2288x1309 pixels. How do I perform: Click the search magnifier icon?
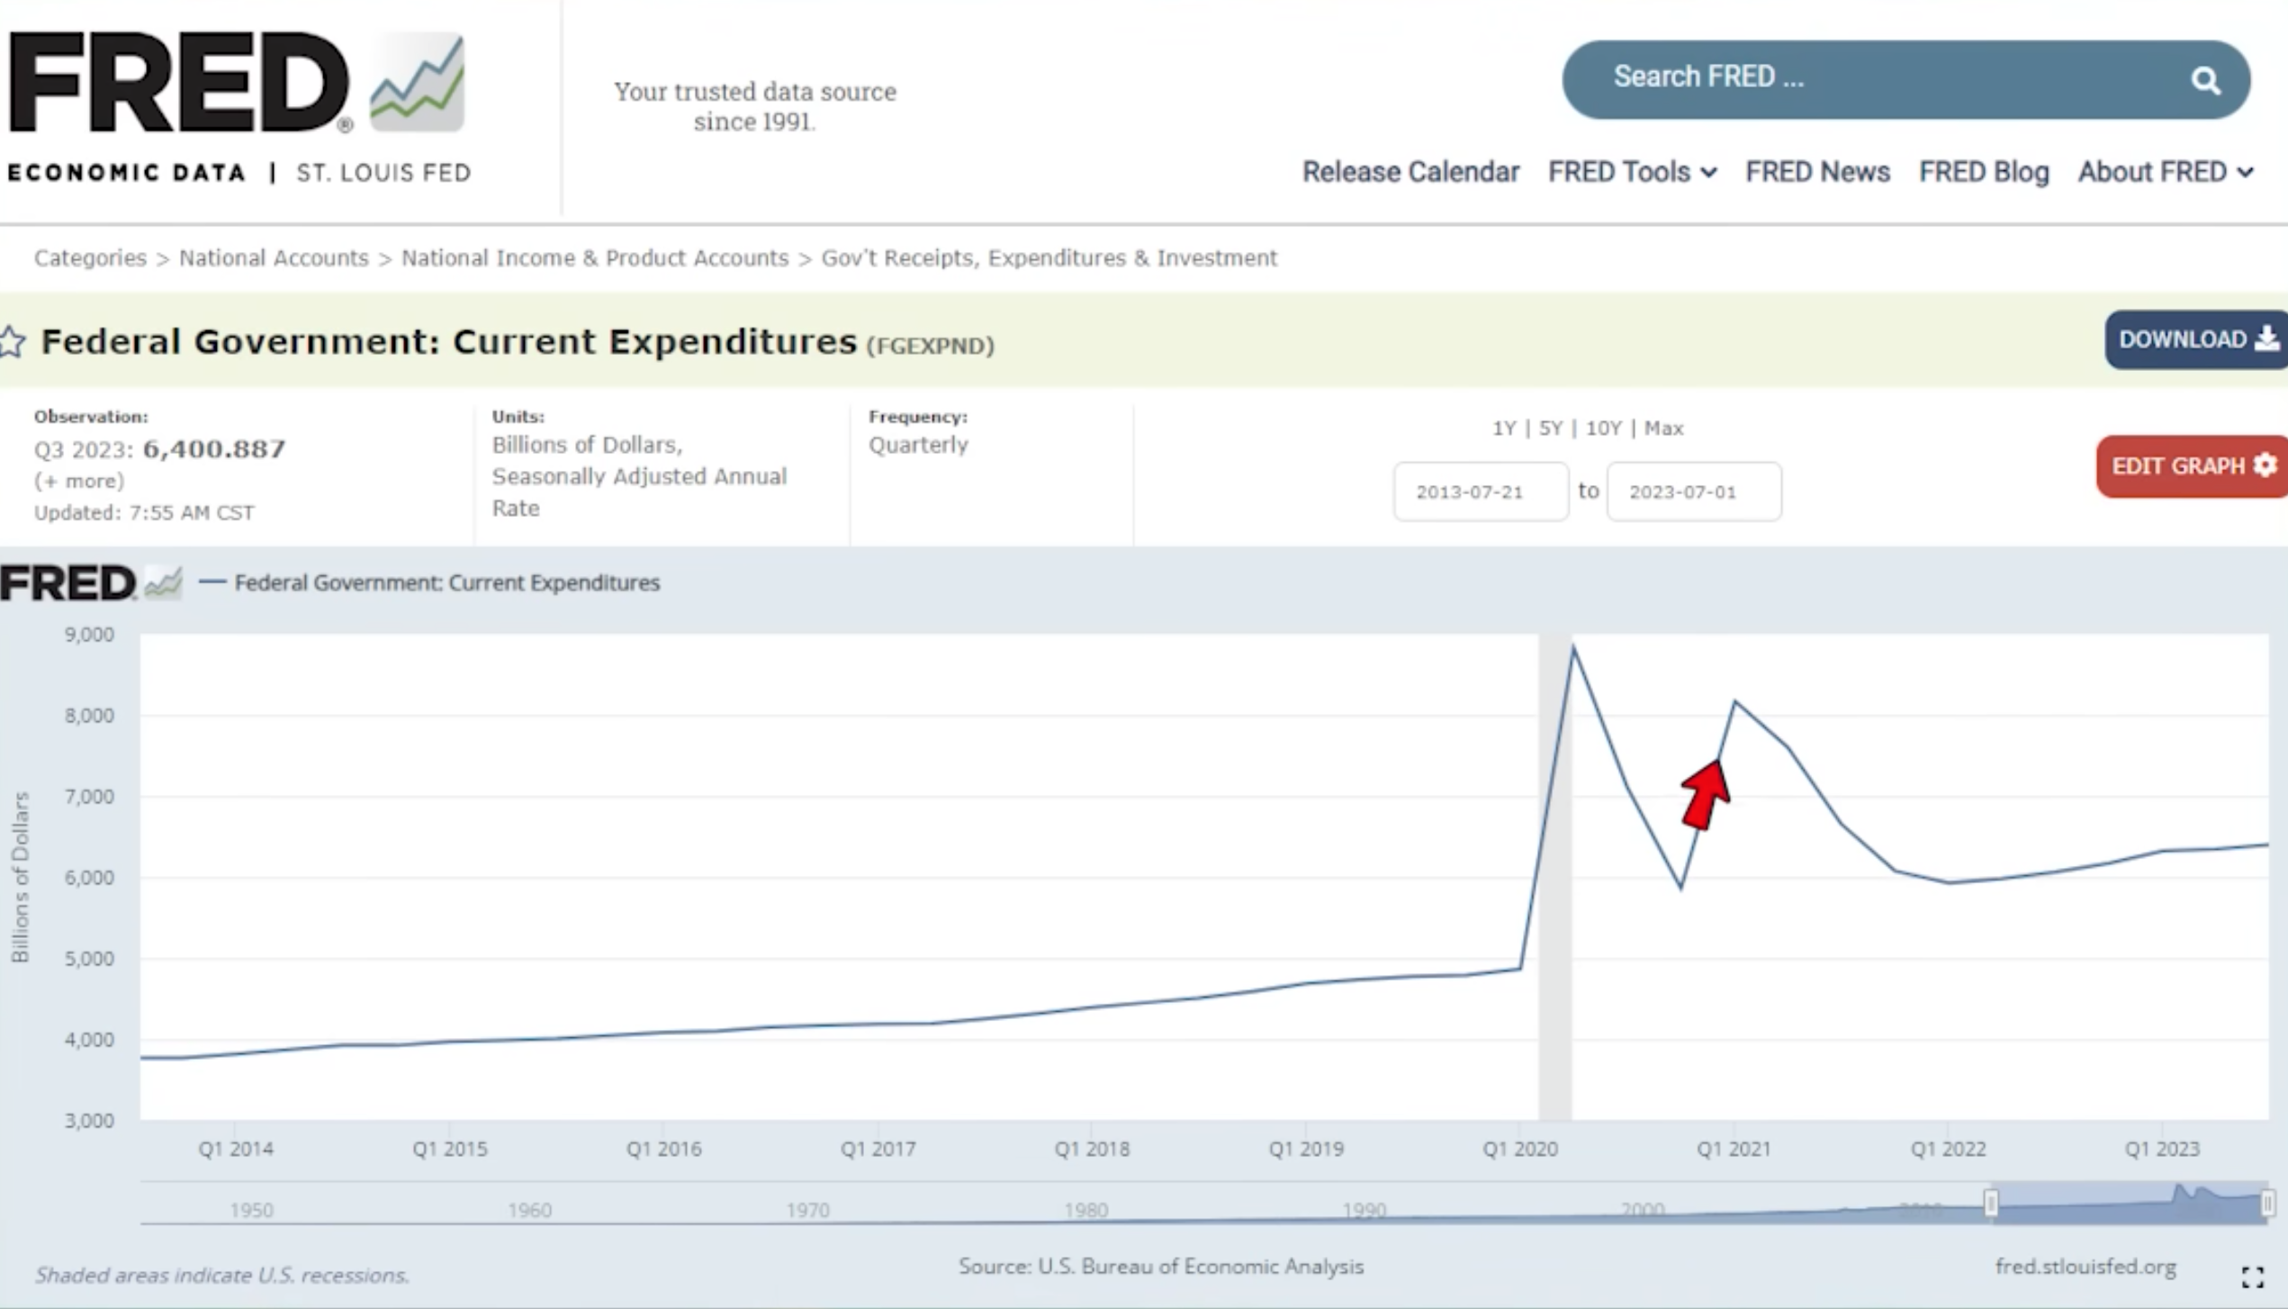click(x=2204, y=81)
